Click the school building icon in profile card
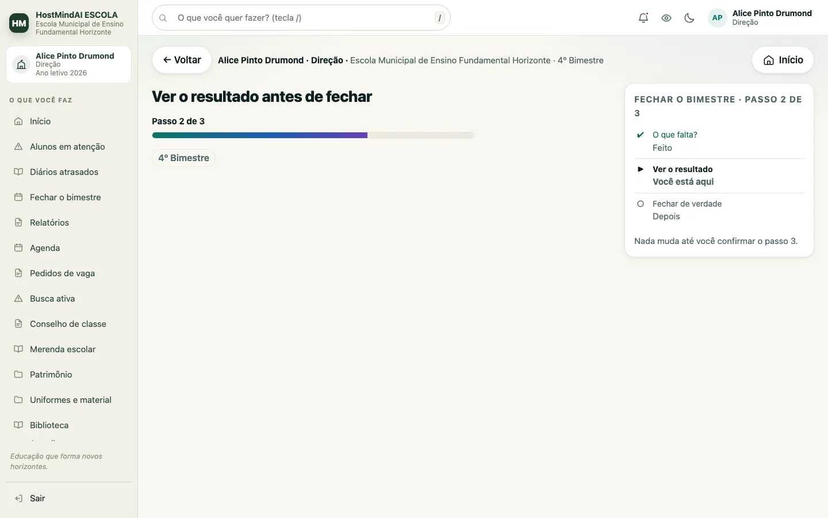The width and height of the screenshot is (828, 518). pyautogui.click(x=21, y=64)
